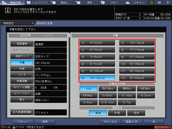
Task: Choose the 四六判kg weight unit
Action: 107,89
